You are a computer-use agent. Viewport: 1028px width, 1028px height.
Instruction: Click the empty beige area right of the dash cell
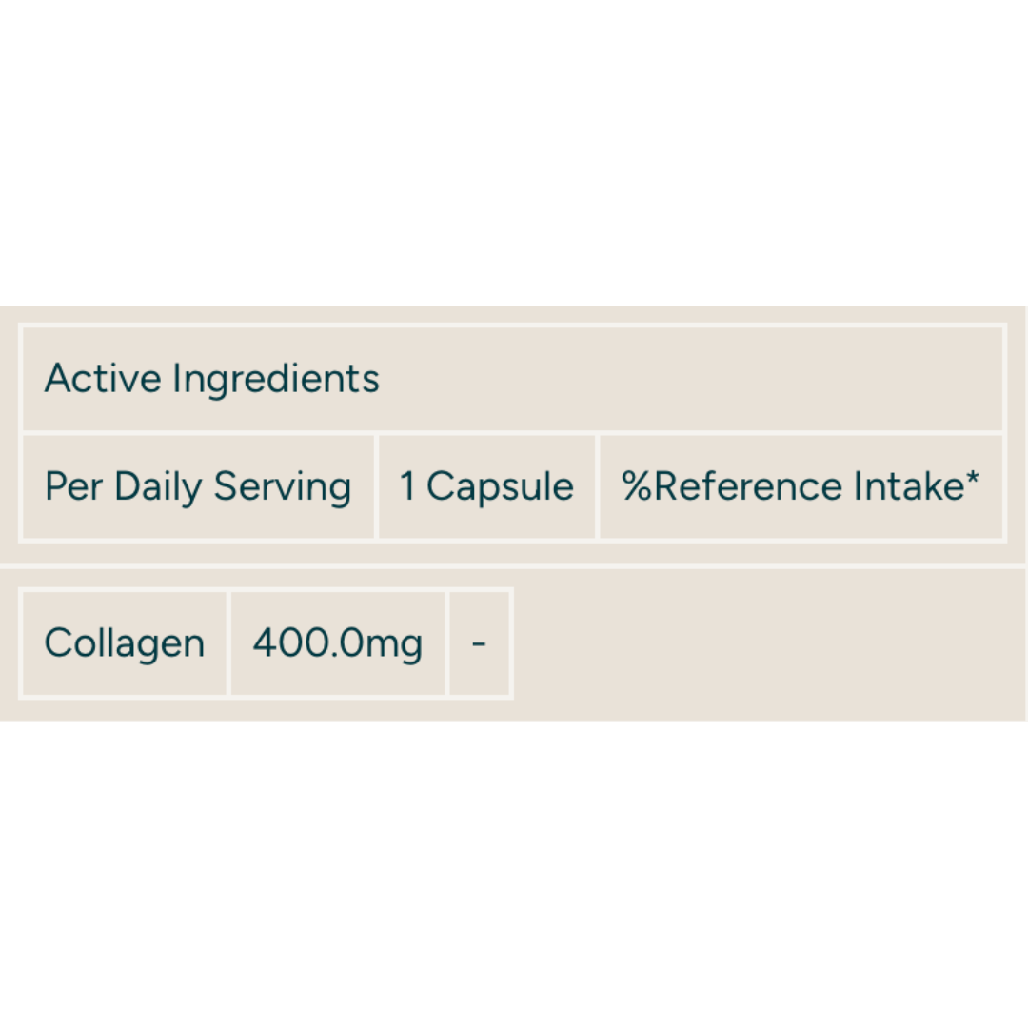tap(761, 643)
